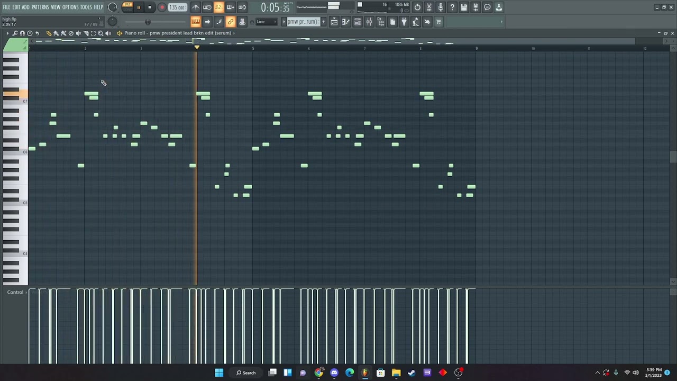Open the OPTIONS menu
The height and width of the screenshot is (381, 677).
tap(70, 7)
